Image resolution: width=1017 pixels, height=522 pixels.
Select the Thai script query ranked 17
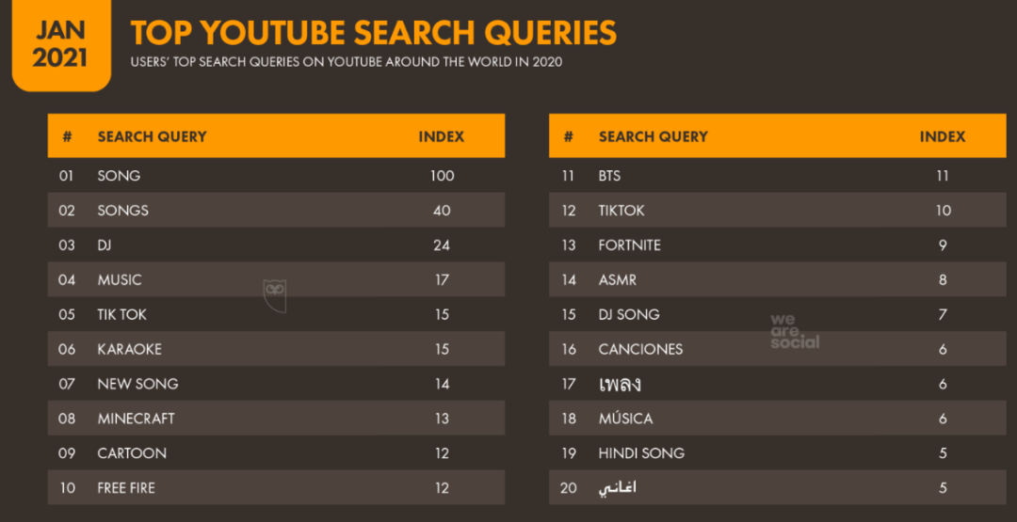pos(620,384)
